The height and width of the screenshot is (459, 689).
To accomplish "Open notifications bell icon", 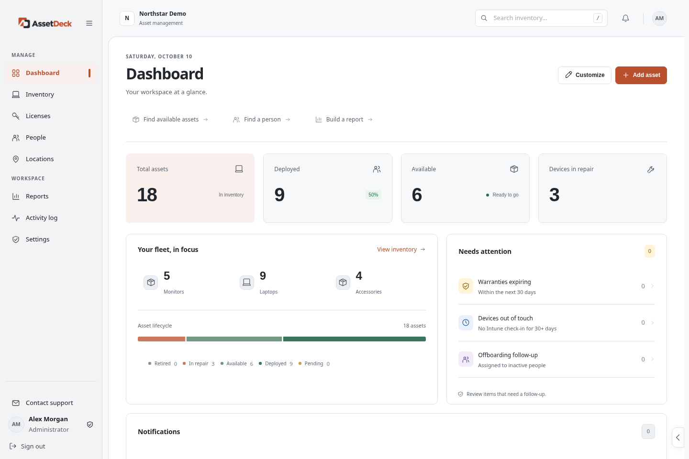I will point(625,18).
